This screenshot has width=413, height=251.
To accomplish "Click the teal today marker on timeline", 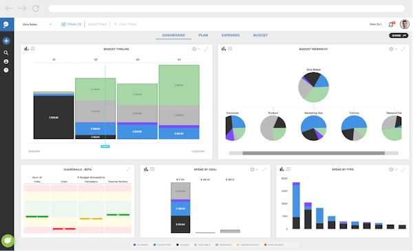I will click(x=105, y=146).
